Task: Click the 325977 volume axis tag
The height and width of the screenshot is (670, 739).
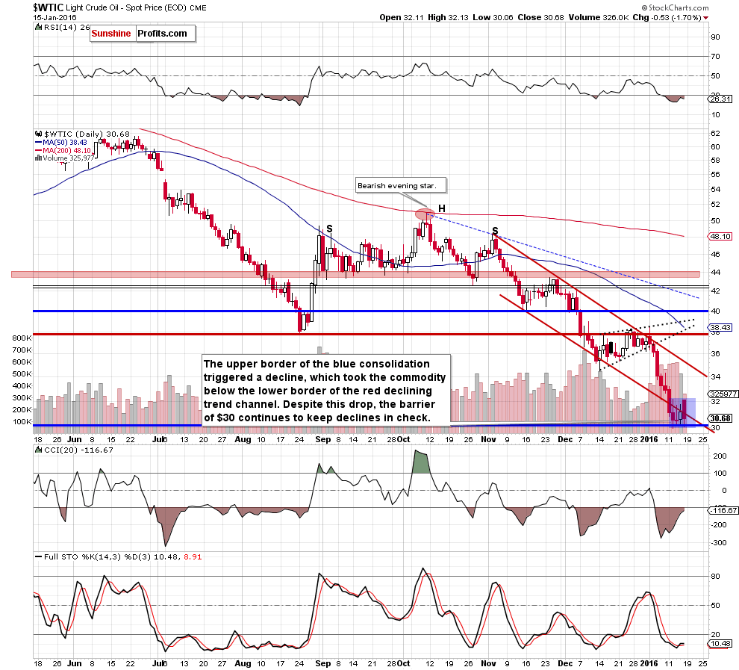Action: point(723,394)
